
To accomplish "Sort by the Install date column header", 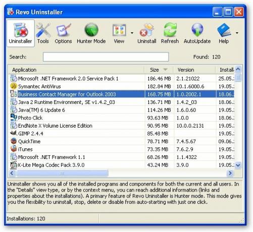I will [x=225, y=70].
